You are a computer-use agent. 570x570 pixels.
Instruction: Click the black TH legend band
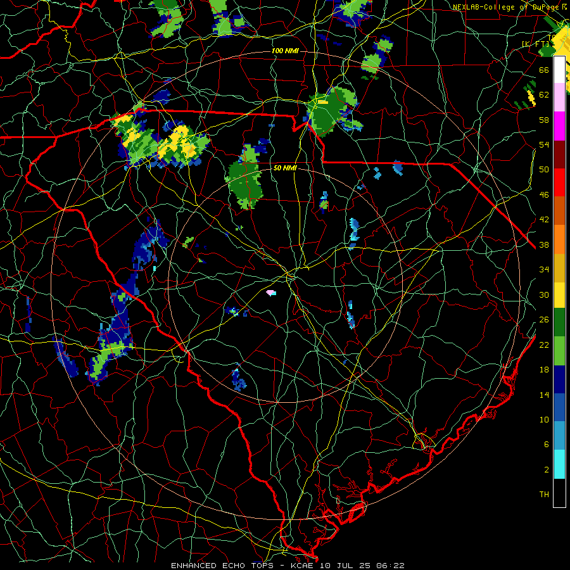tap(559, 493)
